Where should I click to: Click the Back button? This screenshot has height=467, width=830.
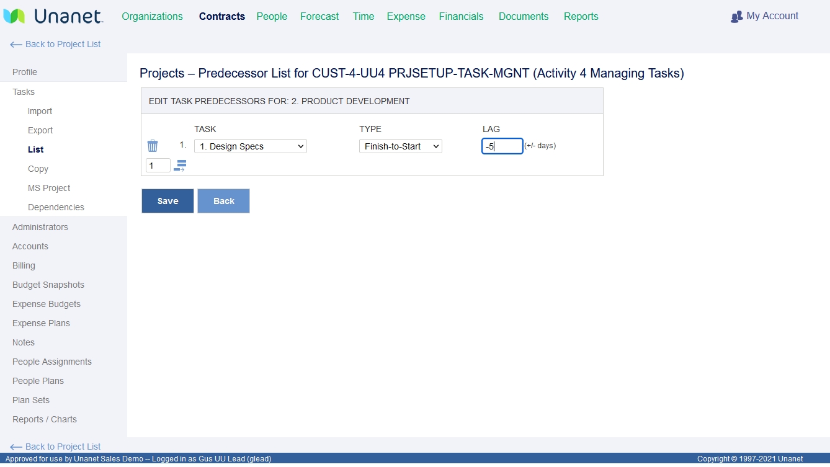(223, 200)
